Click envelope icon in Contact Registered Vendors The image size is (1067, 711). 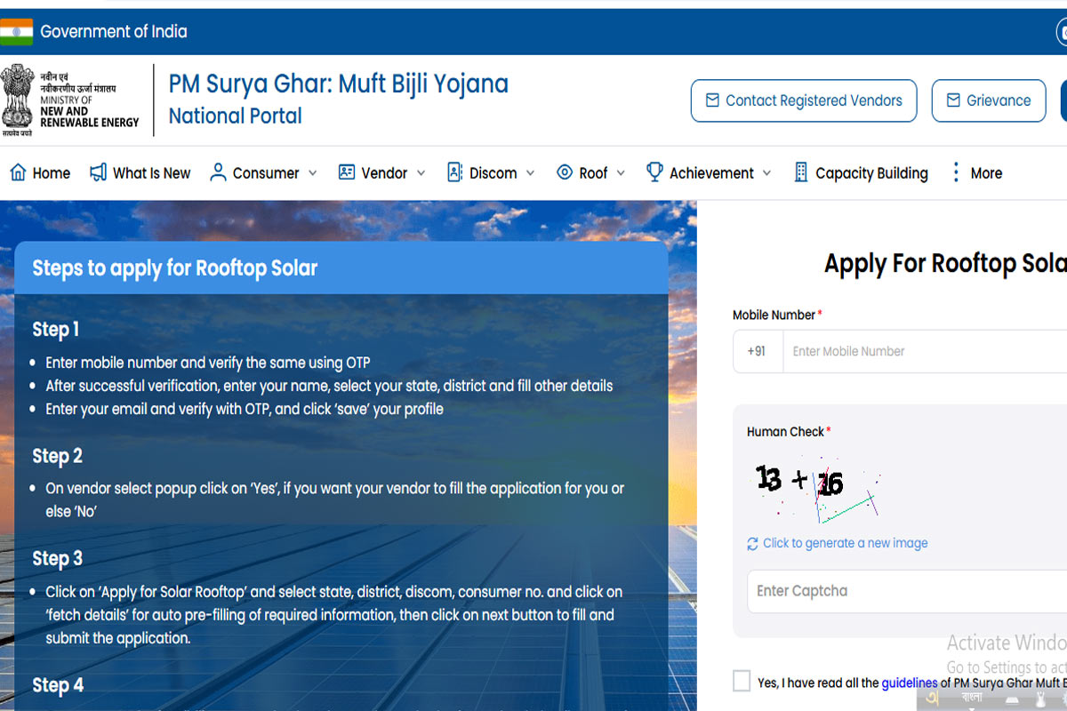pos(712,100)
